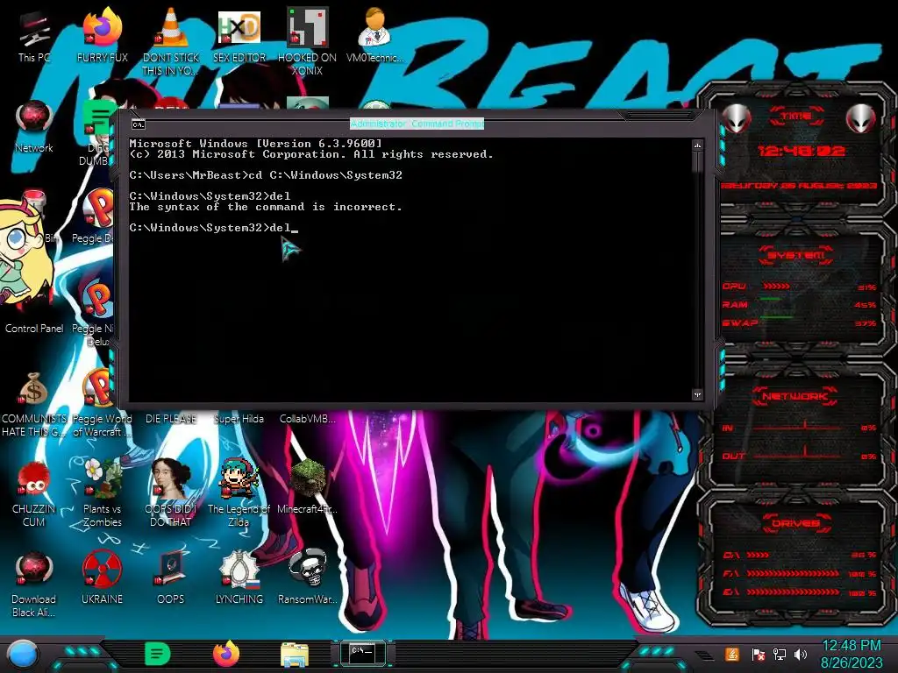
Task: Open the green notes app on taskbar
Action: 158,654
